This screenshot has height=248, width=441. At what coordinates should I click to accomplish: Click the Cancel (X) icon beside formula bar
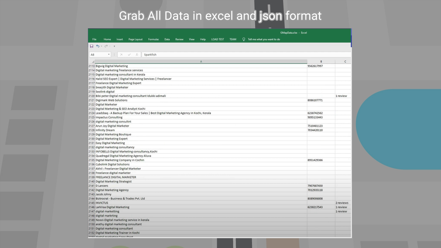pyautogui.click(x=122, y=54)
